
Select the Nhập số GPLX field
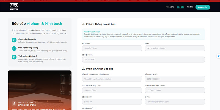coord(112,90)
